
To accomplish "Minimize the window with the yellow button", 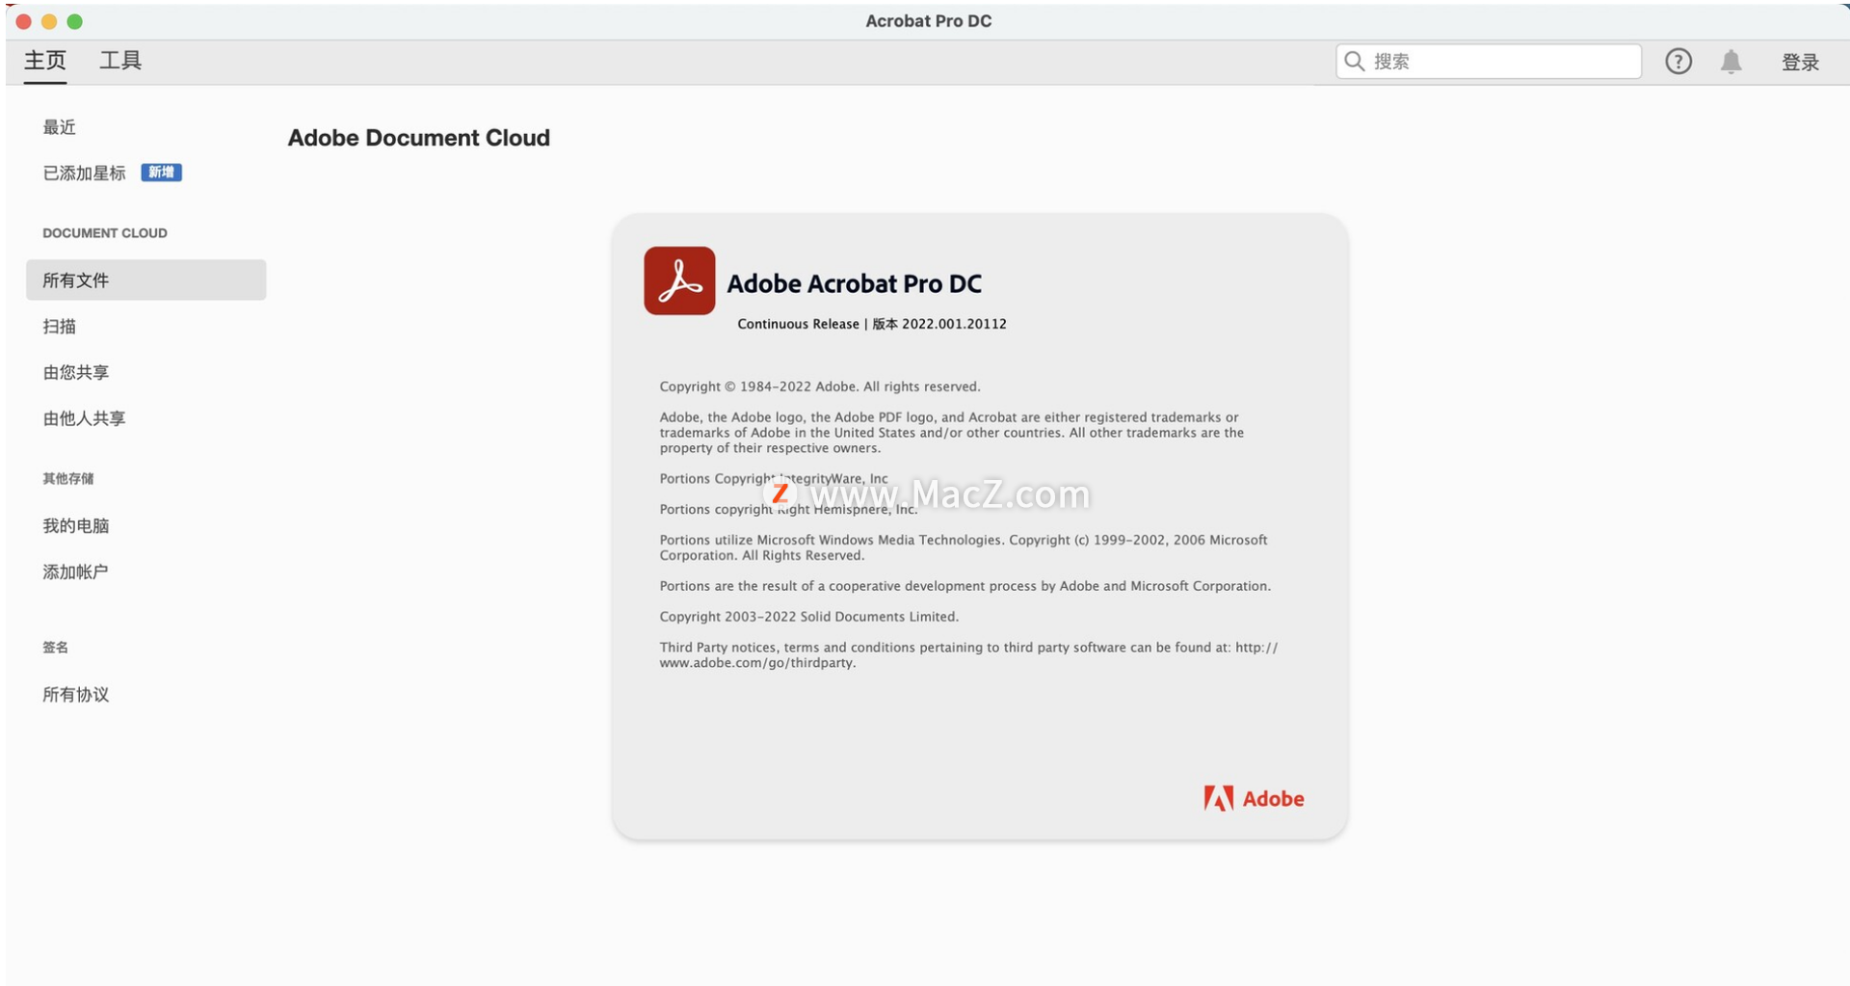I will point(49,21).
